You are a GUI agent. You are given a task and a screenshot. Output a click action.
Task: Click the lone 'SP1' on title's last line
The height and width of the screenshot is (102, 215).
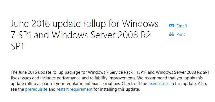pos(17,46)
